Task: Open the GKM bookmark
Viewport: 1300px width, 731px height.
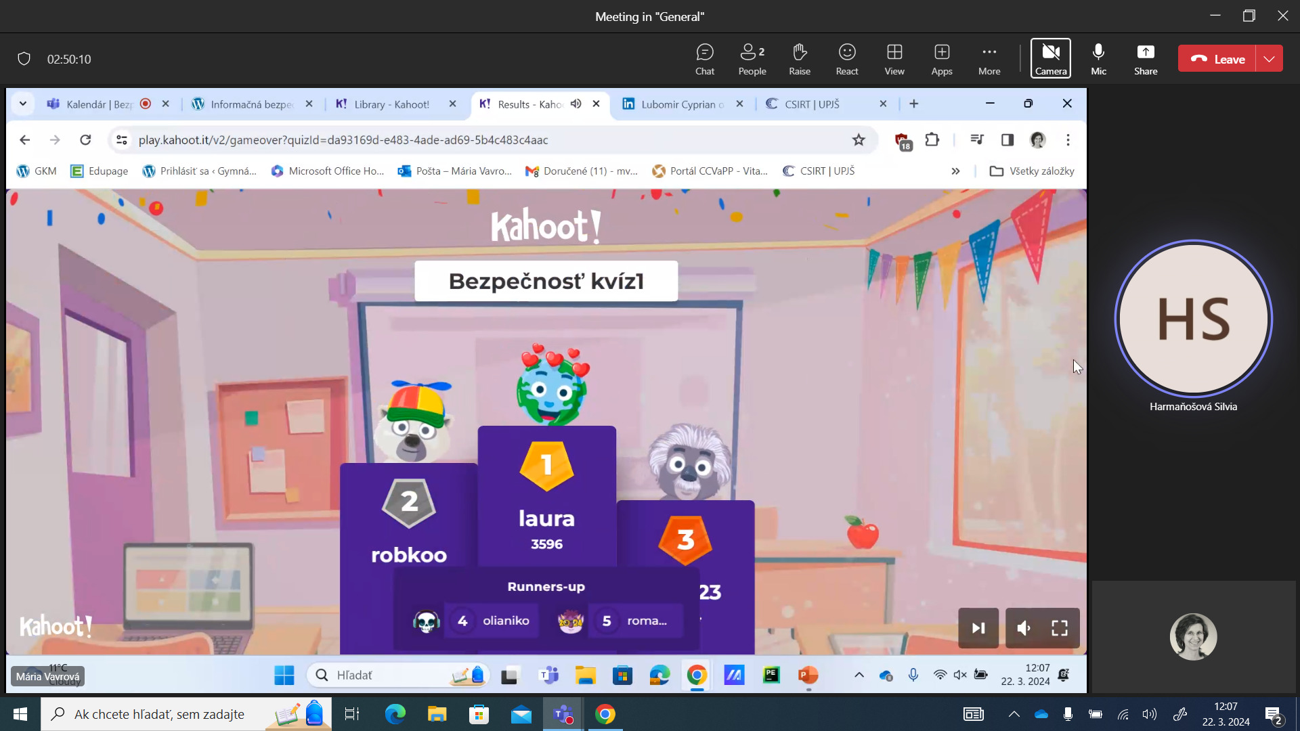Action: (37, 171)
